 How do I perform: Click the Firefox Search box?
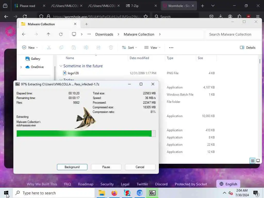pos(176,16)
